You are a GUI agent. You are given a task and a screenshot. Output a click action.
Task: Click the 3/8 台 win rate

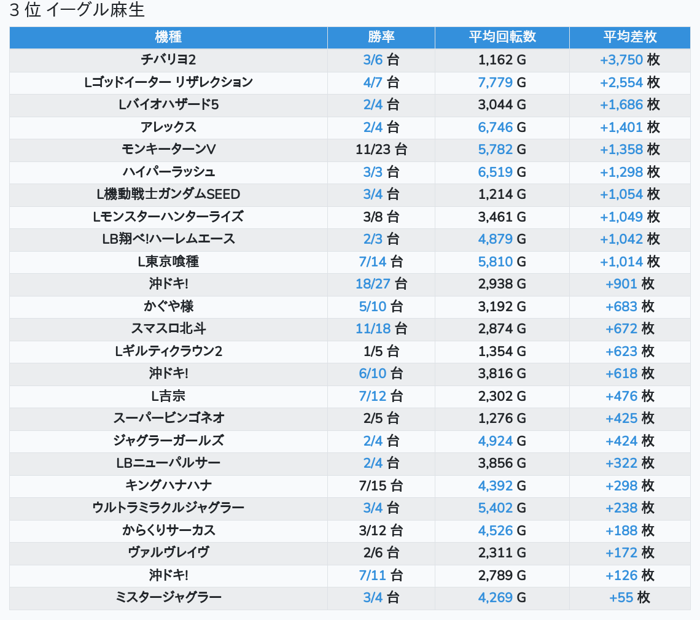point(381,217)
